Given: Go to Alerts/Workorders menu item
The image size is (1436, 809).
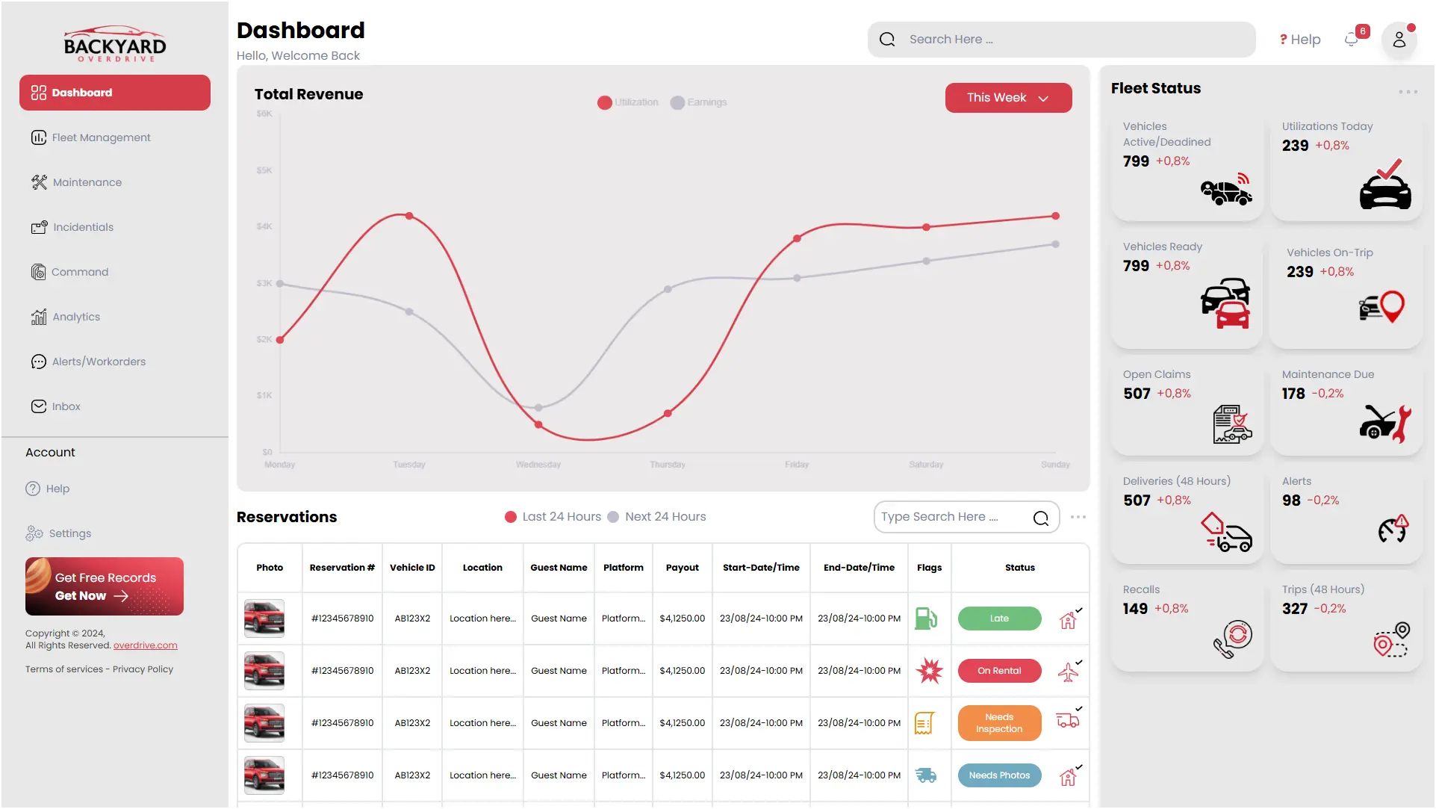Looking at the screenshot, I should tap(99, 362).
